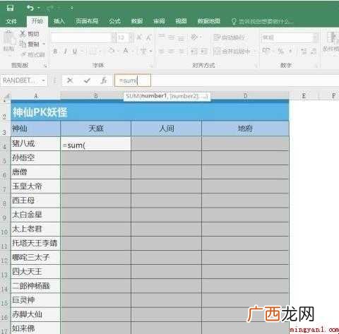
Task: Open Customize Quick Access Toolbar arrow
Action: tap(71, 8)
